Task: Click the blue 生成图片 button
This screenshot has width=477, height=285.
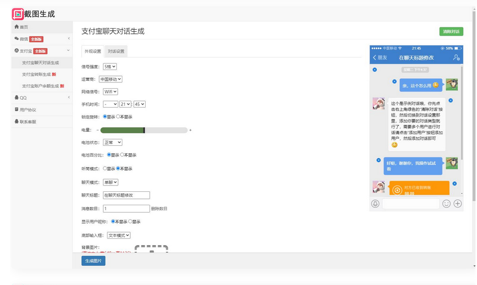Action: 94,261
